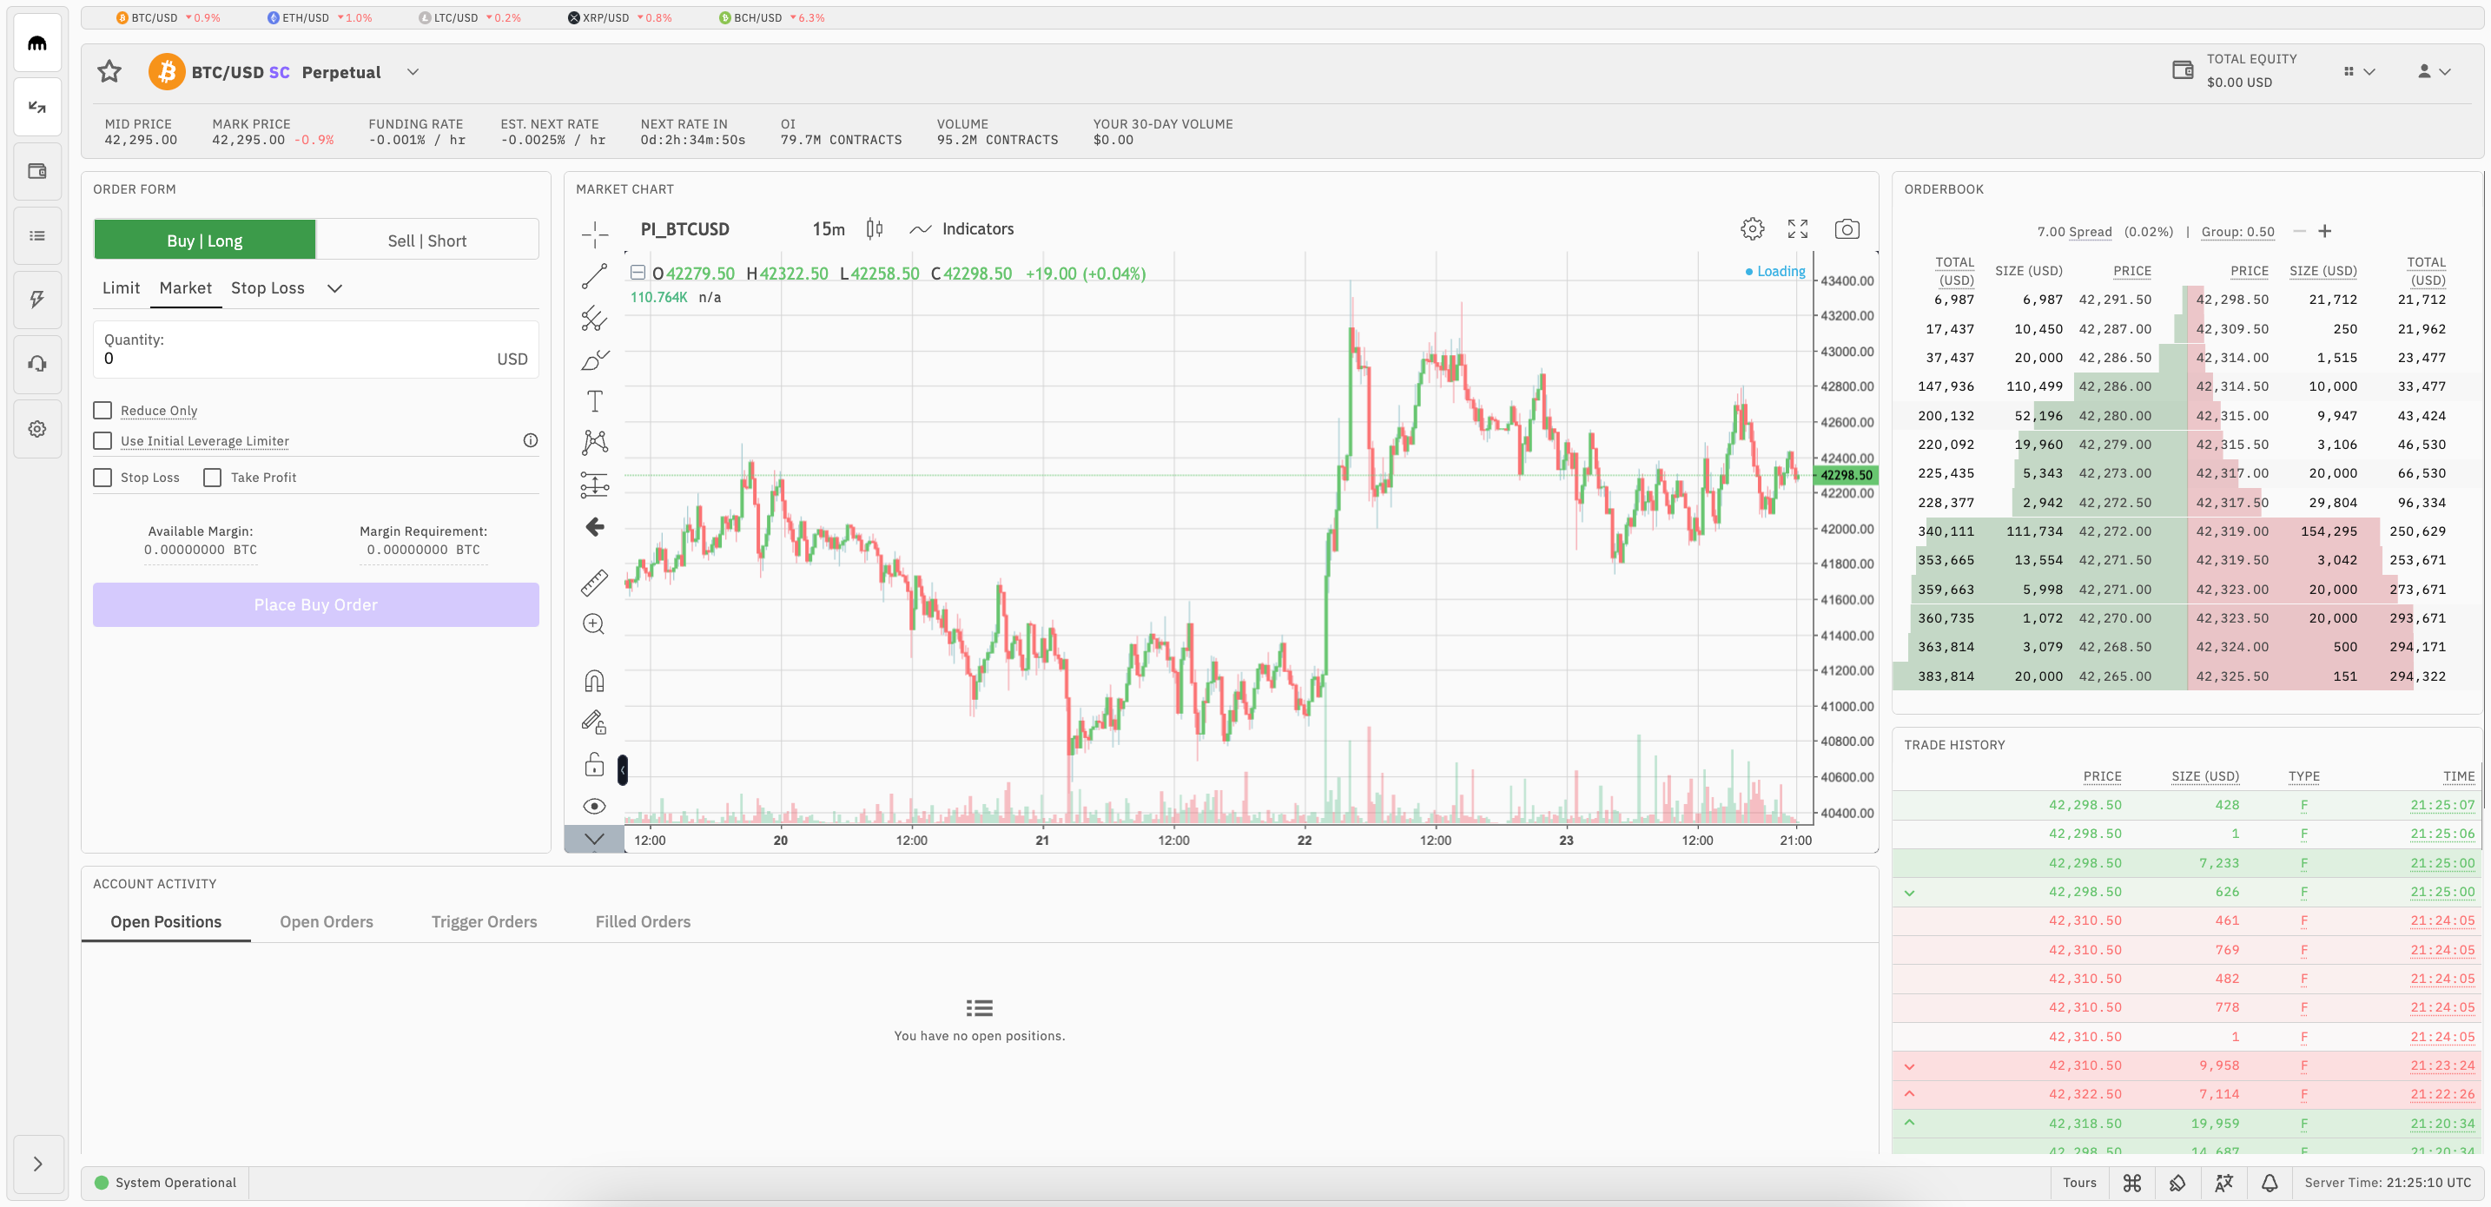Select the pitchfork channel drawing tool

(595, 318)
